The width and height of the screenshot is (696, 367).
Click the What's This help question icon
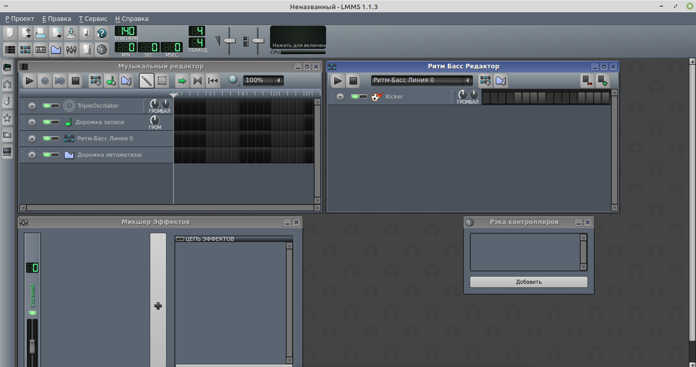(x=101, y=33)
